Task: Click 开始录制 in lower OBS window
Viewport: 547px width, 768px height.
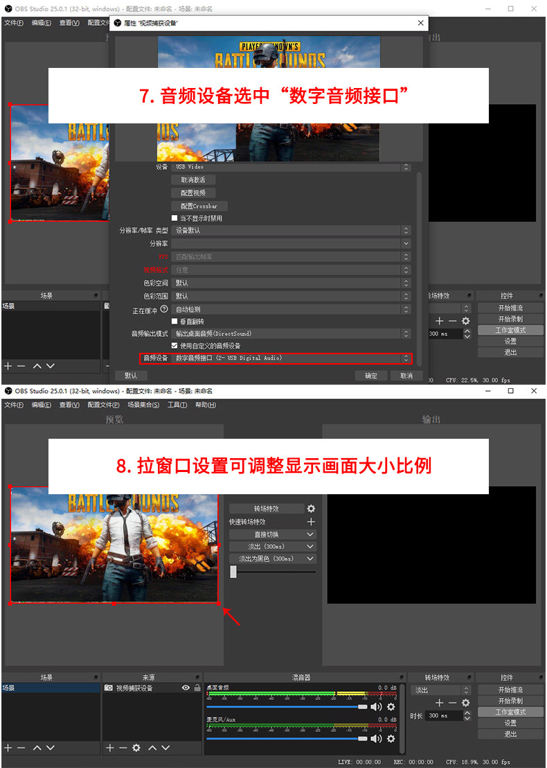Action: click(510, 701)
